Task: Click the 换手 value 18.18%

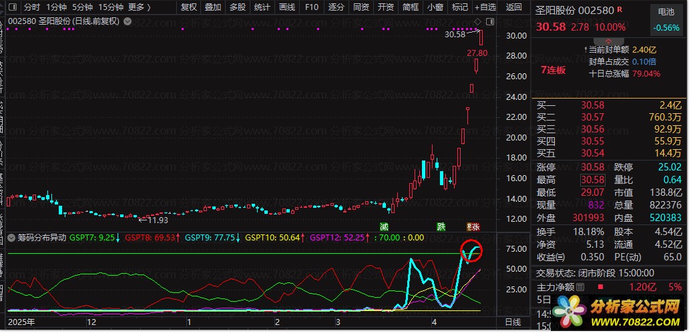Action: coord(590,232)
